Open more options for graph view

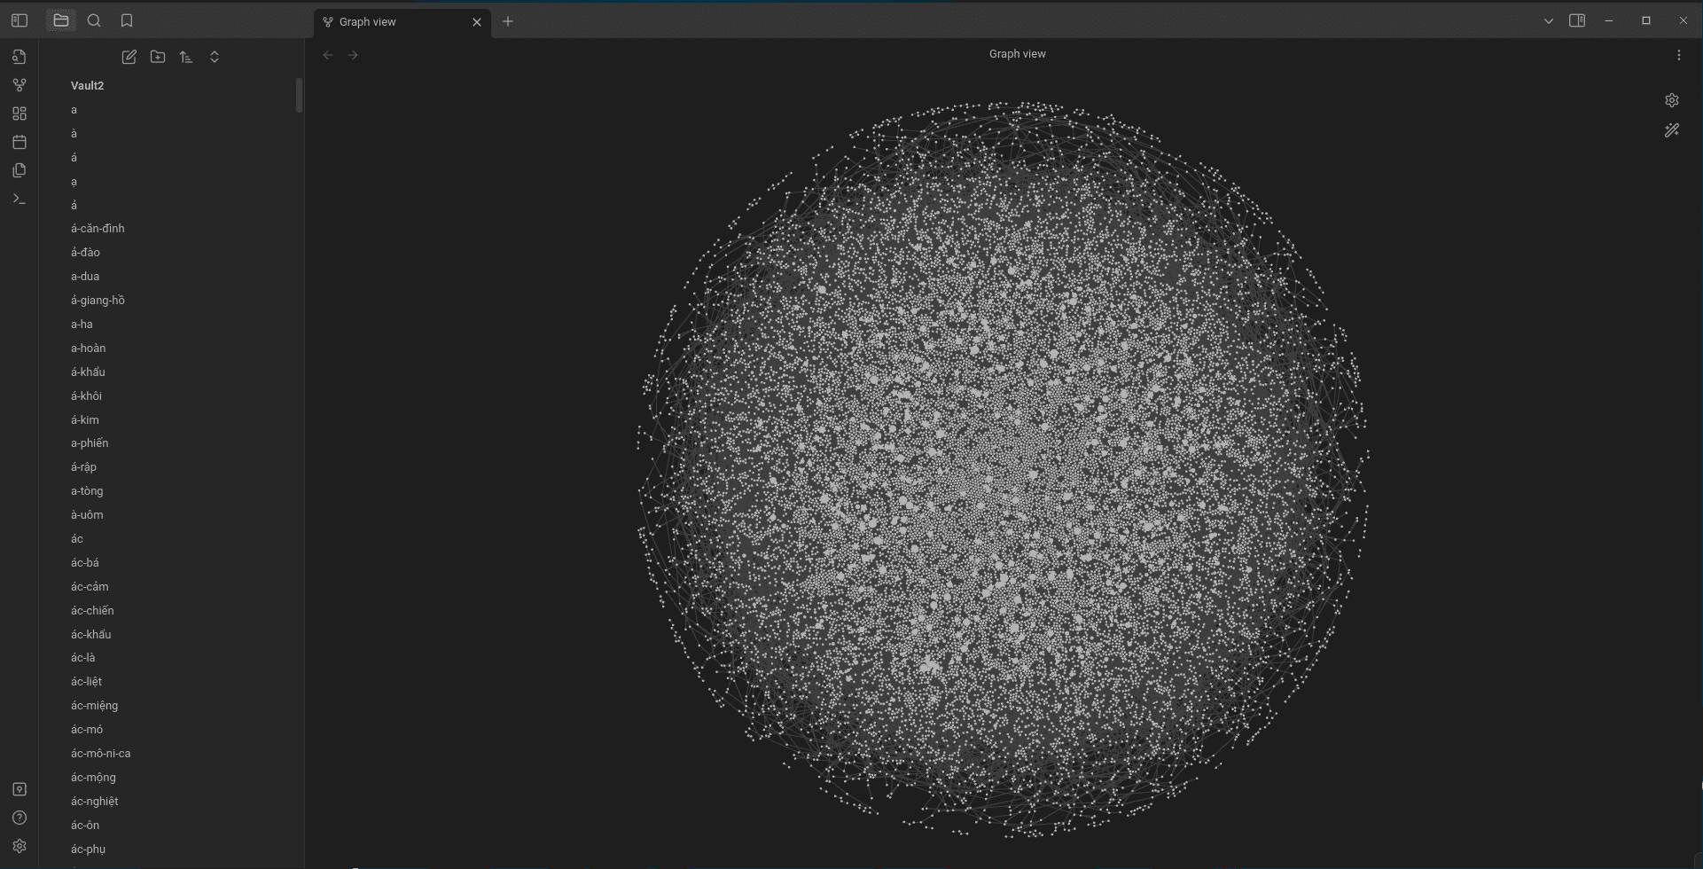coord(1679,55)
